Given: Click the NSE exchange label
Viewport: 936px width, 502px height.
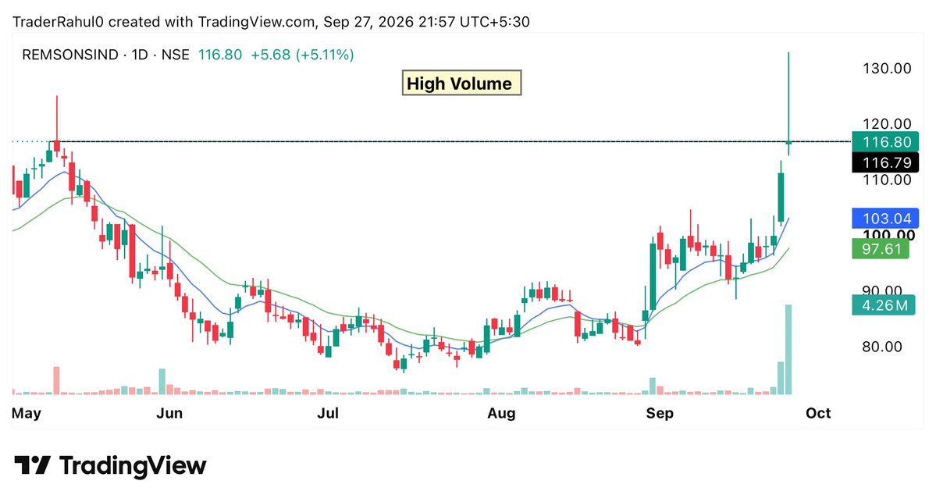Looking at the screenshot, I should 176,55.
